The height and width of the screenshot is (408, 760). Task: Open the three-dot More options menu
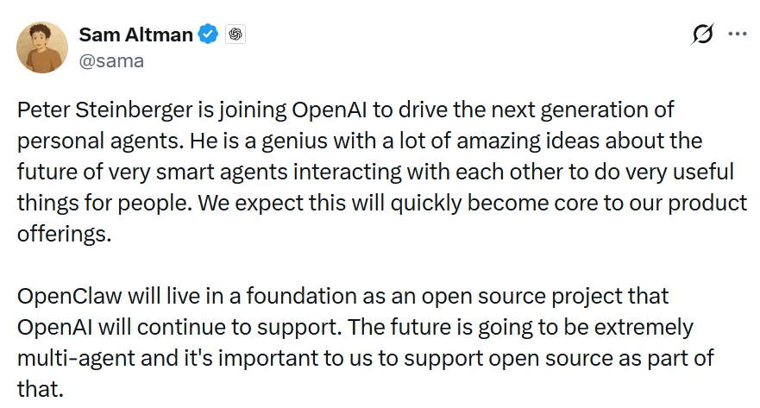coord(738,35)
